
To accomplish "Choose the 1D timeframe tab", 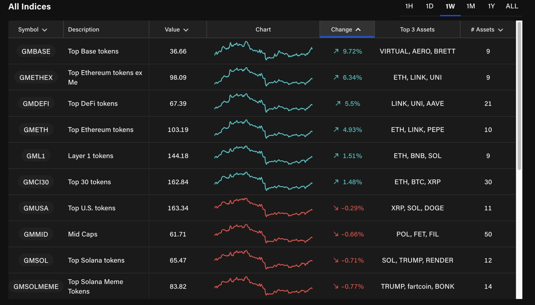I will point(429,6).
